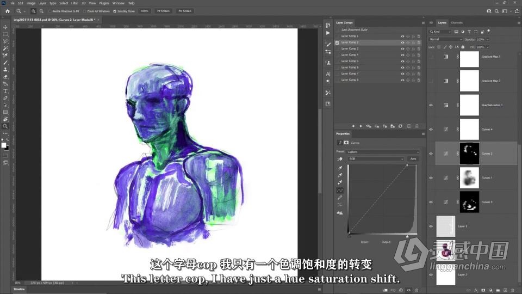522x294 pixels.
Task: Hide the Curves 2 layer
Action: pos(431,154)
